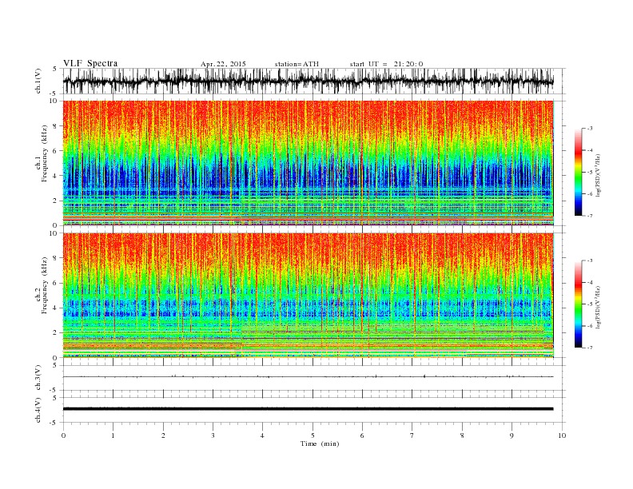Click the '-4' label on ch.2 color bar
The image size is (633, 489).
[590, 282]
